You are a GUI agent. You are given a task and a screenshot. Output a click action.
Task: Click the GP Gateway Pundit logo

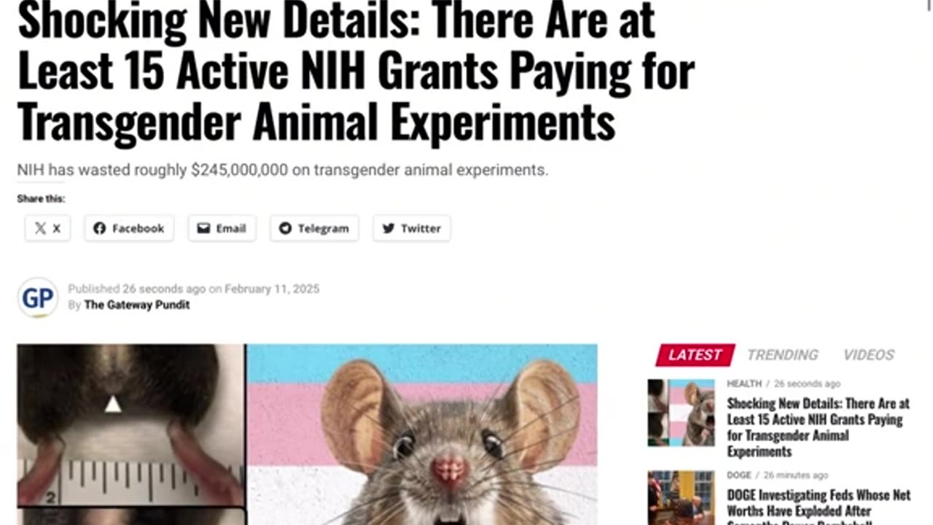pyautogui.click(x=38, y=297)
